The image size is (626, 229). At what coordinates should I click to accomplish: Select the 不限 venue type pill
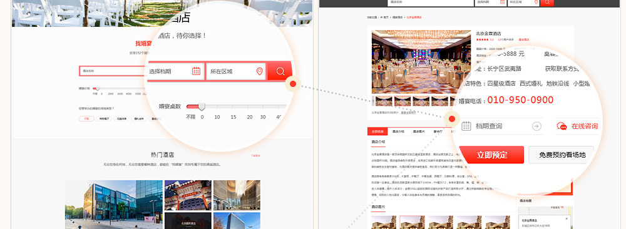tap(86, 118)
